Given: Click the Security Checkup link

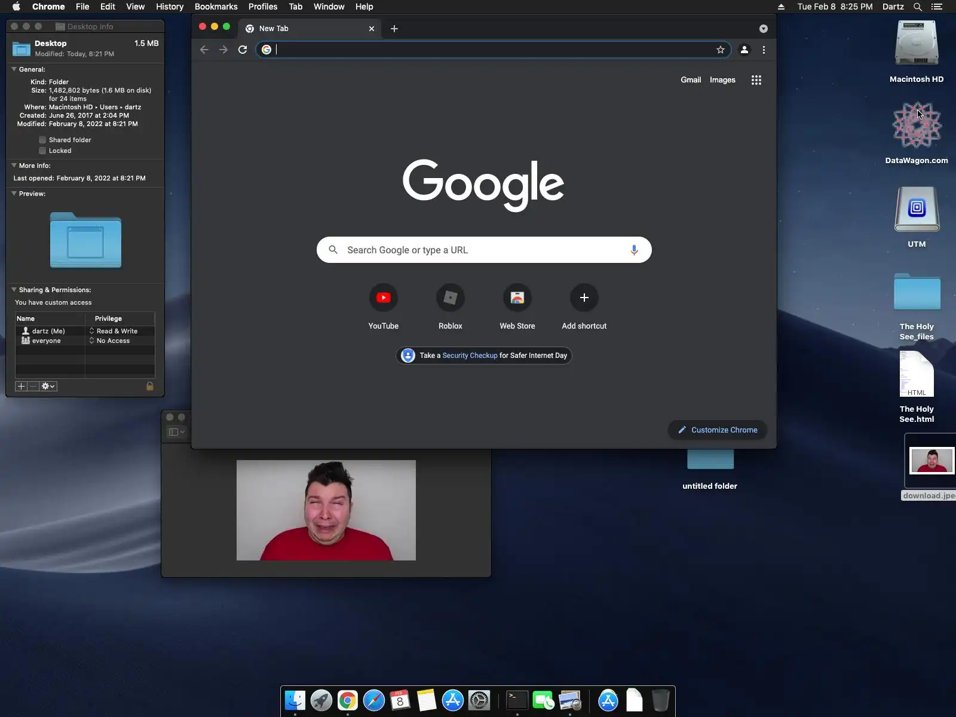Looking at the screenshot, I should click(x=470, y=356).
